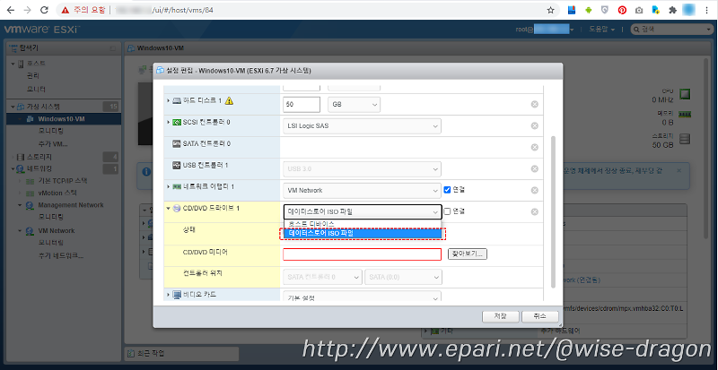
Task: Remove SATA Controller 0 device
Action: (x=534, y=147)
